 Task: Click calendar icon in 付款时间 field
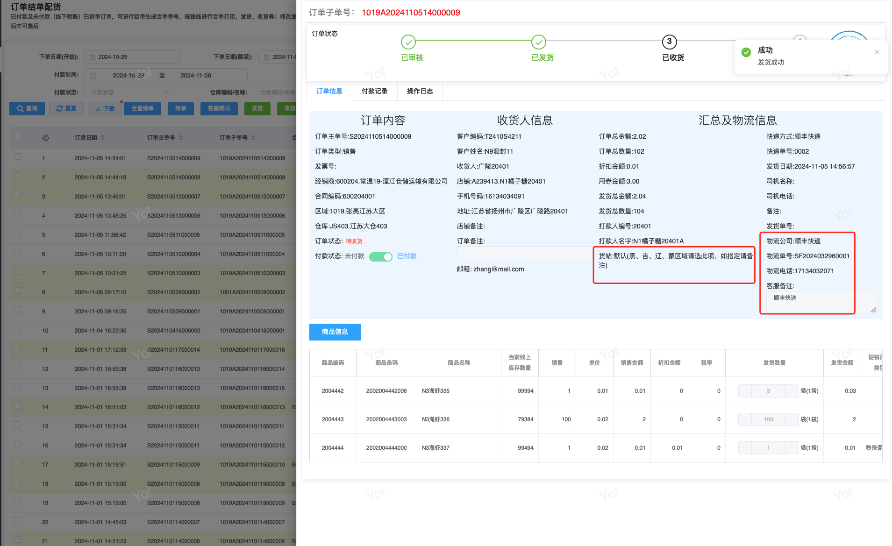(x=93, y=76)
